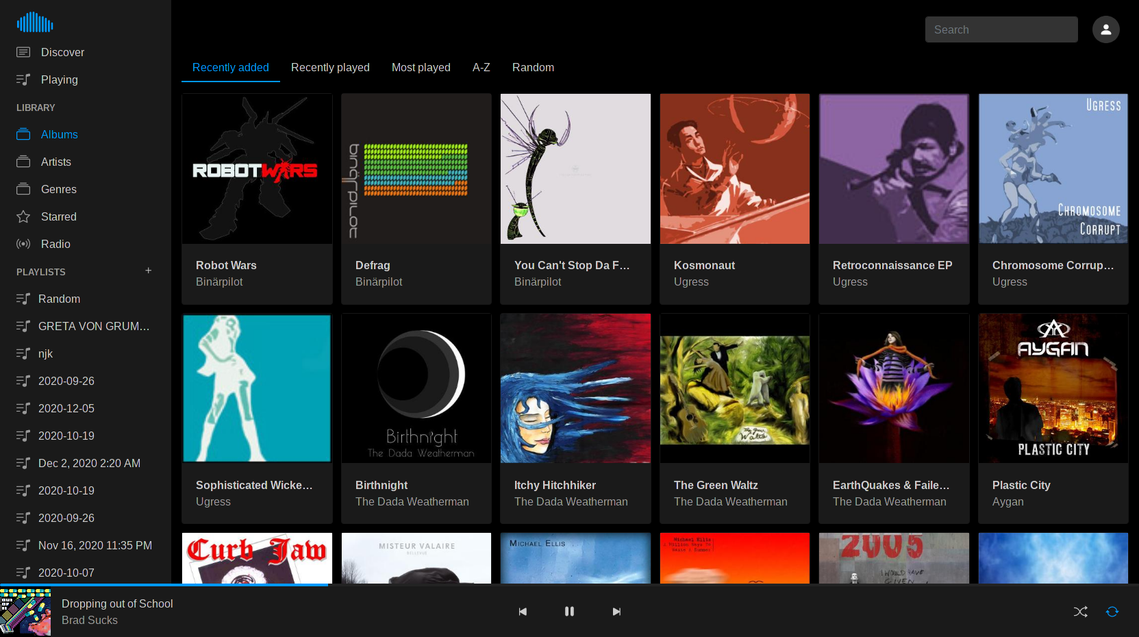Viewport: 1139px width, 637px height.
Task: Click Binärpilot artist under Robot Wars
Action: tap(219, 282)
